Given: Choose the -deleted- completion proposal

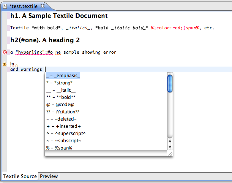Looking at the screenshot, I should (x=106, y=119).
